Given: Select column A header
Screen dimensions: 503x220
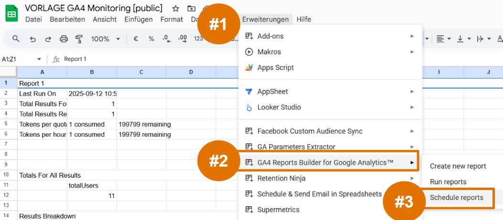Looking at the screenshot, I should point(42,72).
